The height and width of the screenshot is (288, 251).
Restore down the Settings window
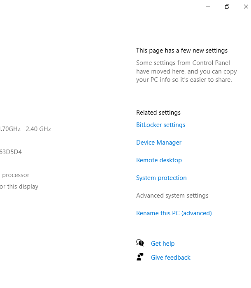(x=227, y=7)
